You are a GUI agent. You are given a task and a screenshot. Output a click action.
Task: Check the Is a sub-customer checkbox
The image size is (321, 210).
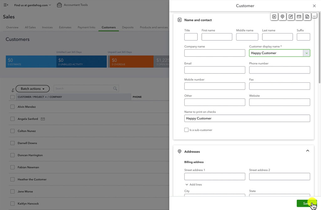click(x=186, y=129)
